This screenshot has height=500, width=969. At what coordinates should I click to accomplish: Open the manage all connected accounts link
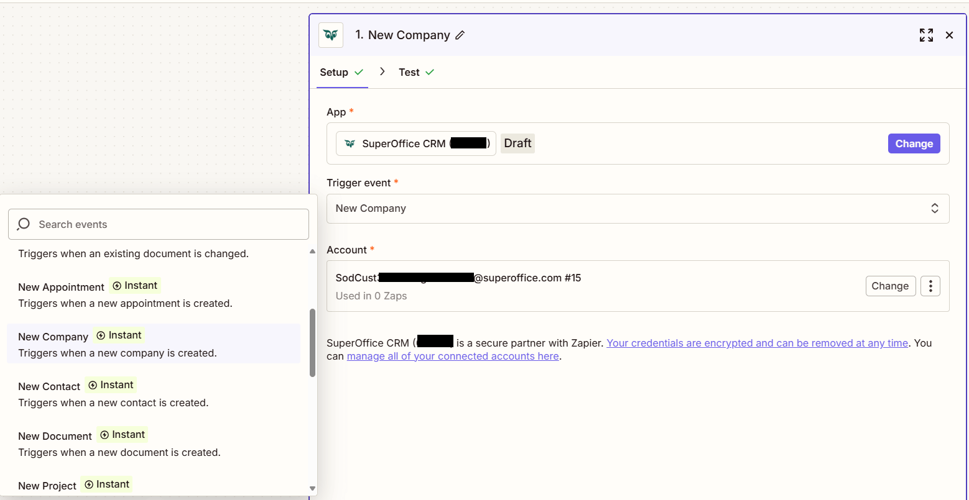click(452, 355)
